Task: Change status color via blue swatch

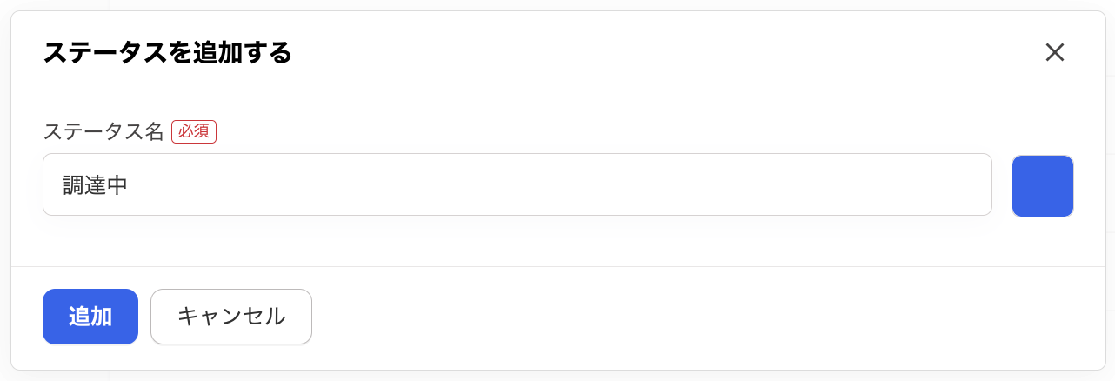Action: coord(1042,185)
